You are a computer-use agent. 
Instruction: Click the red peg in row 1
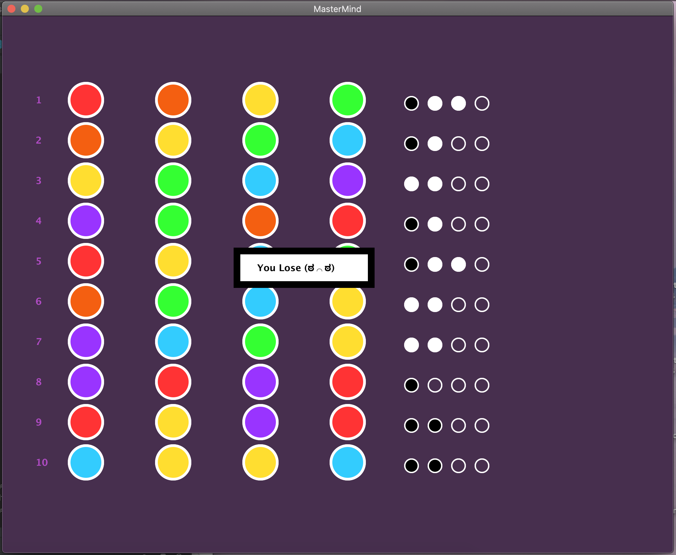tap(86, 100)
